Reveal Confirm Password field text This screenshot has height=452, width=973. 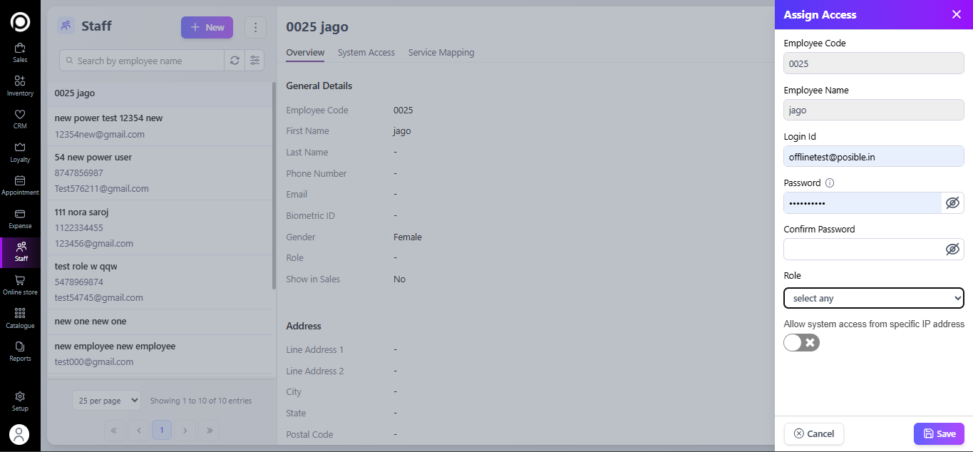click(952, 250)
